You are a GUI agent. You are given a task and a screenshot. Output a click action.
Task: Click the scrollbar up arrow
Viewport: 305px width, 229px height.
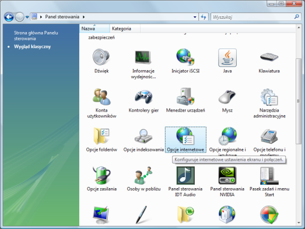[299, 27]
